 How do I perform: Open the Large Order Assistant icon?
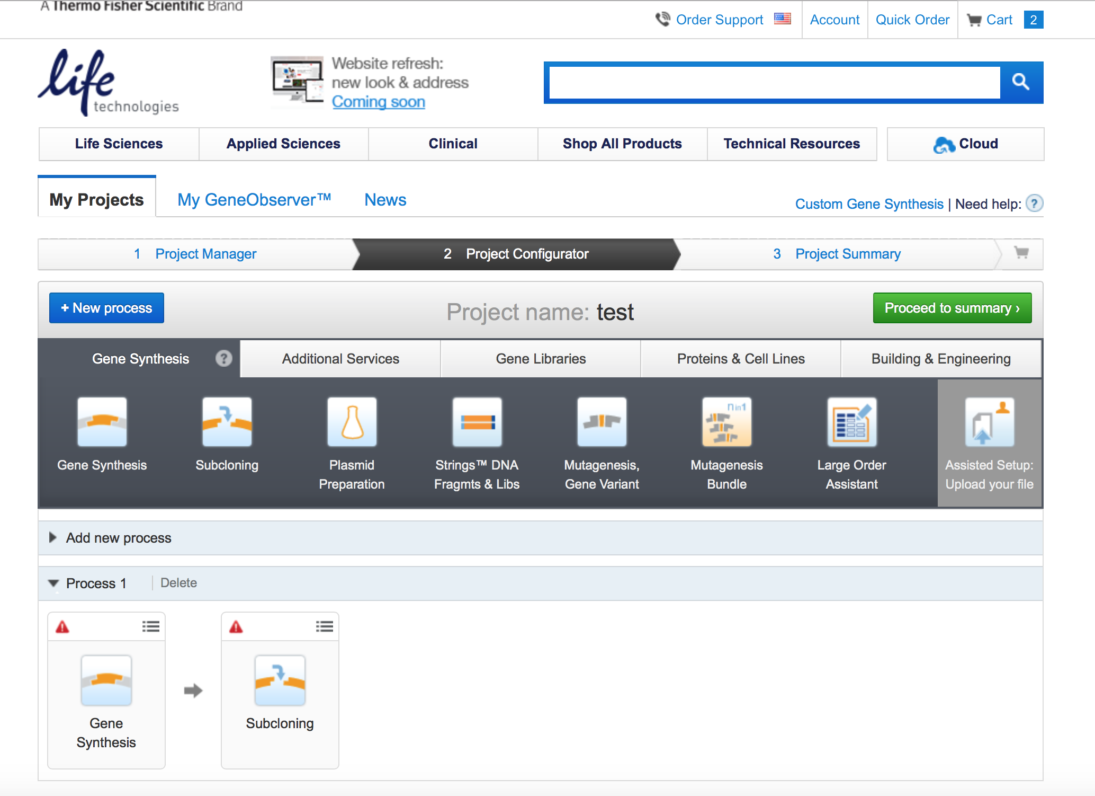click(851, 422)
